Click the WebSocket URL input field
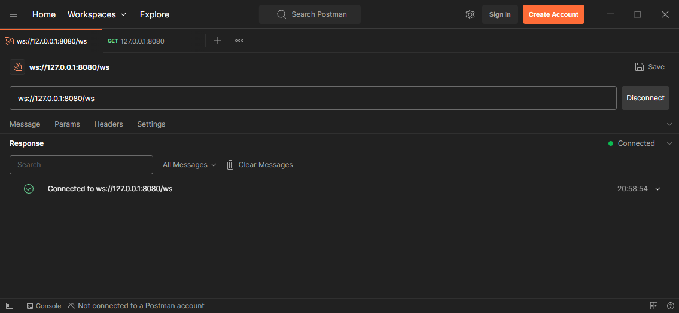This screenshot has height=313, width=679. click(x=312, y=98)
